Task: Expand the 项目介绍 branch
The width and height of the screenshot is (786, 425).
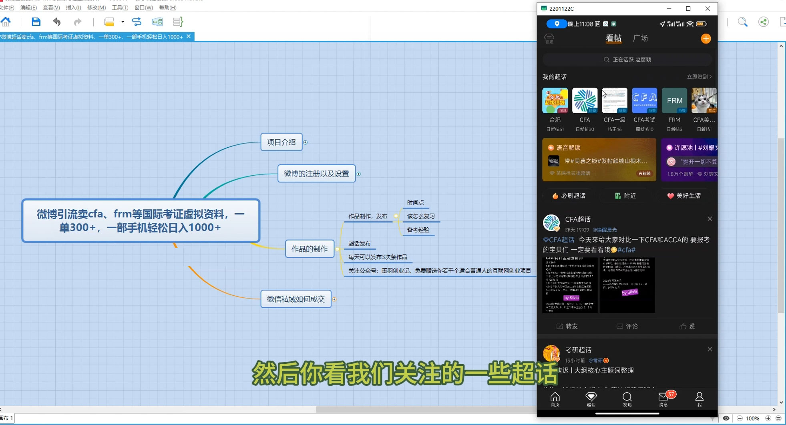Action: (x=306, y=142)
